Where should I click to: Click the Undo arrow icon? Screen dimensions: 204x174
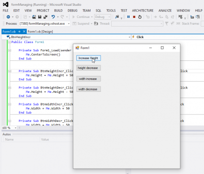53,17
